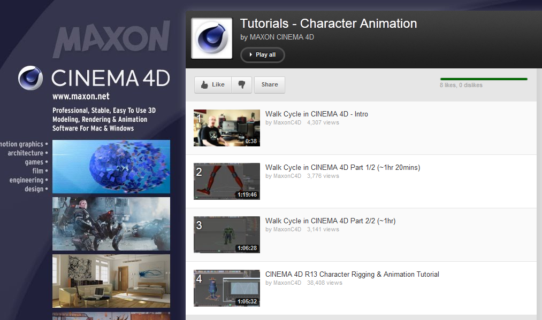Click 'games' label in banner

(x=34, y=162)
